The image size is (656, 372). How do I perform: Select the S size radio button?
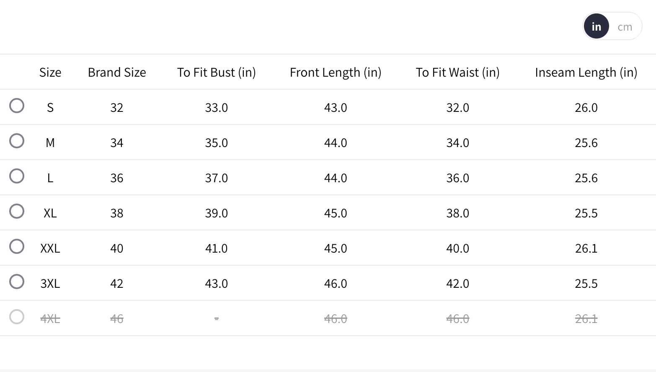point(17,106)
